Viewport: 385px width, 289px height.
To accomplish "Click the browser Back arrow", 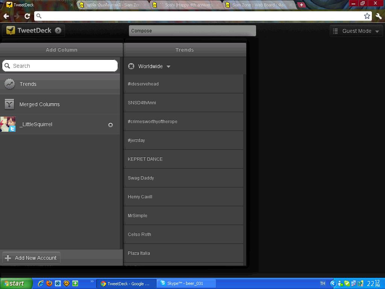I will coord(6,16).
